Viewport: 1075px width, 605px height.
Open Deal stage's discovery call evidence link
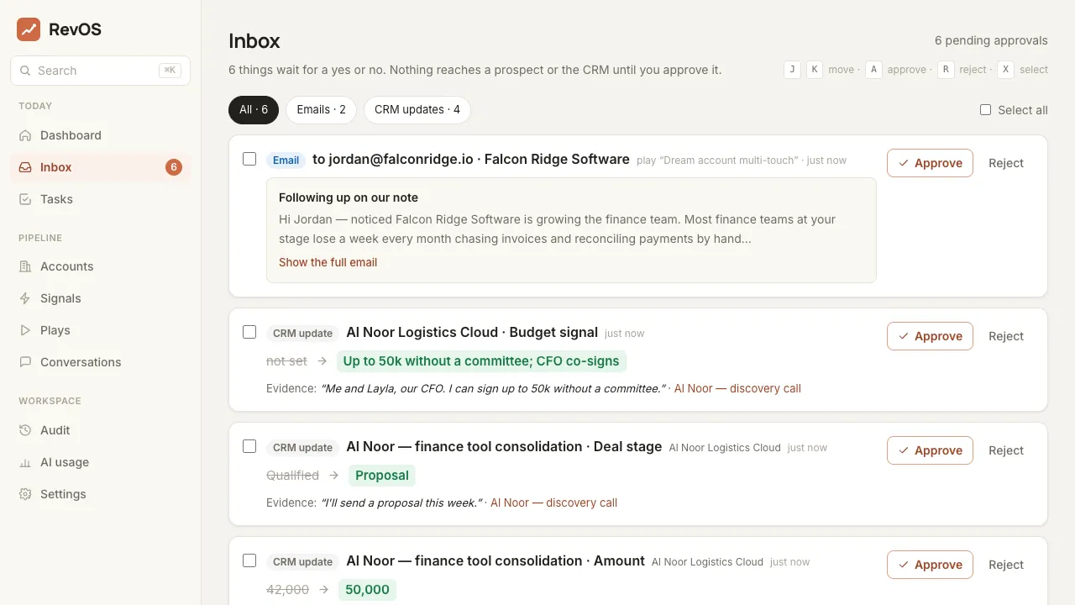click(x=553, y=502)
